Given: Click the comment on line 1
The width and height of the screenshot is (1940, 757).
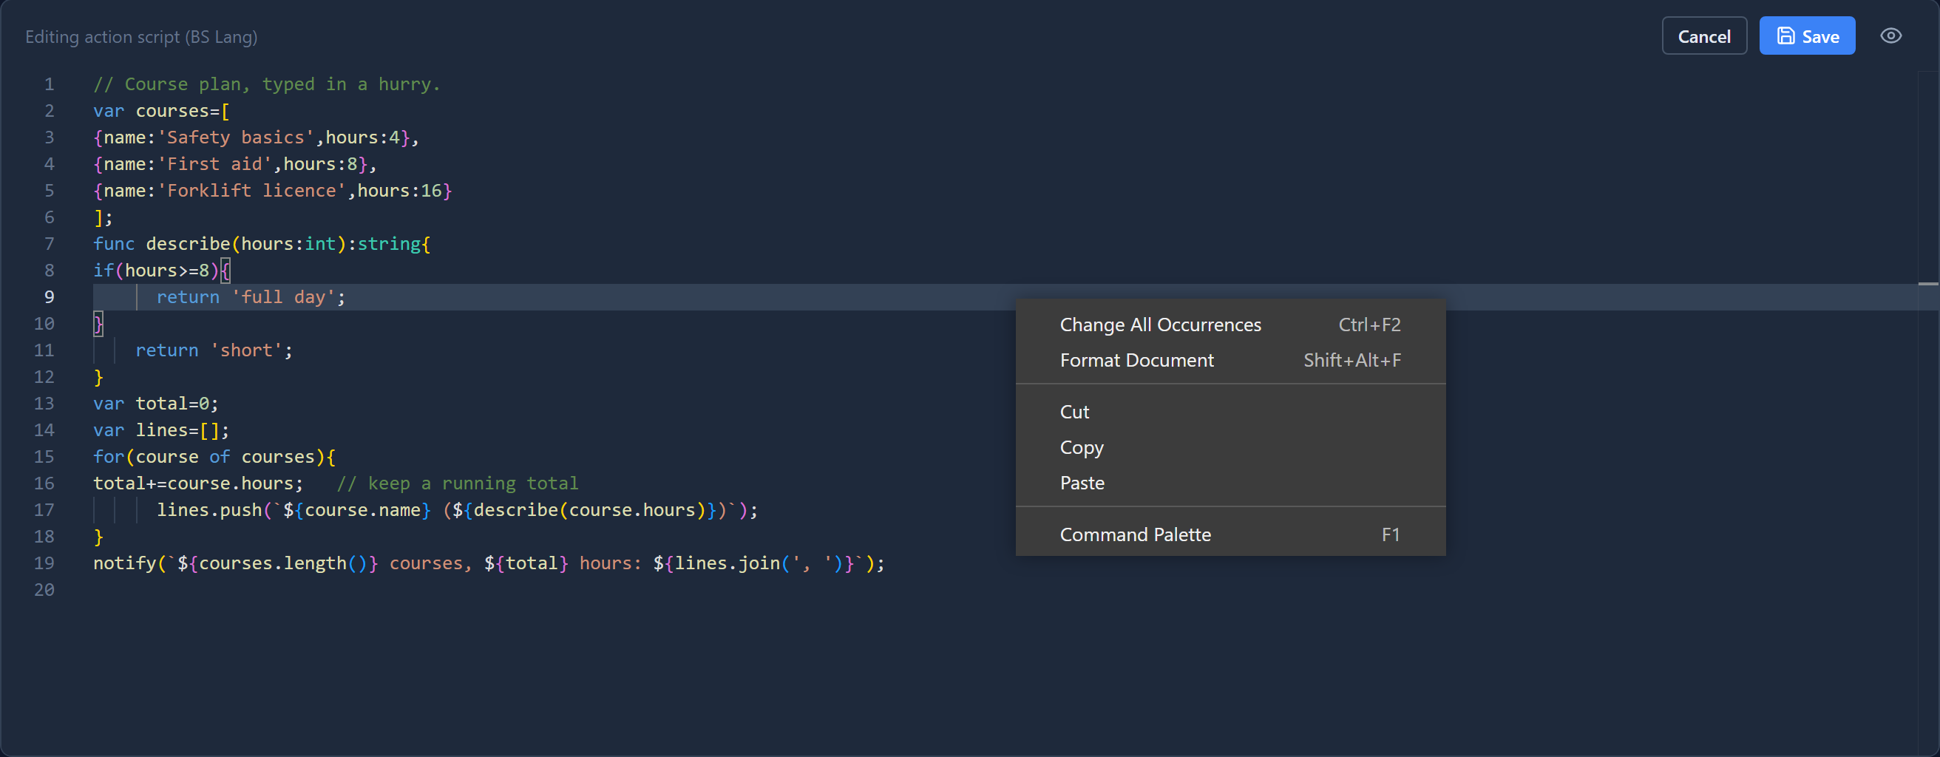Looking at the screenshot, I should click(267, 84).
